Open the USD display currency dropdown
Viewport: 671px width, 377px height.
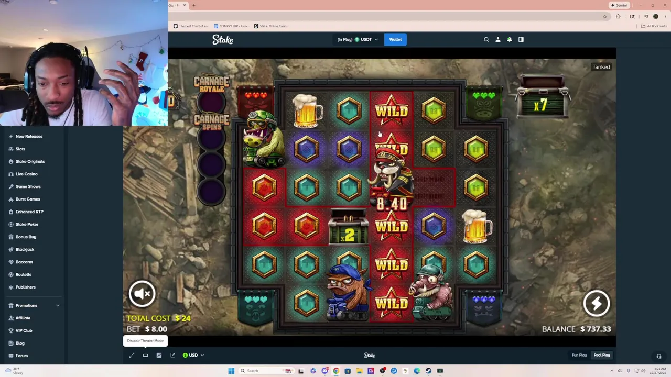coord(193,356)
